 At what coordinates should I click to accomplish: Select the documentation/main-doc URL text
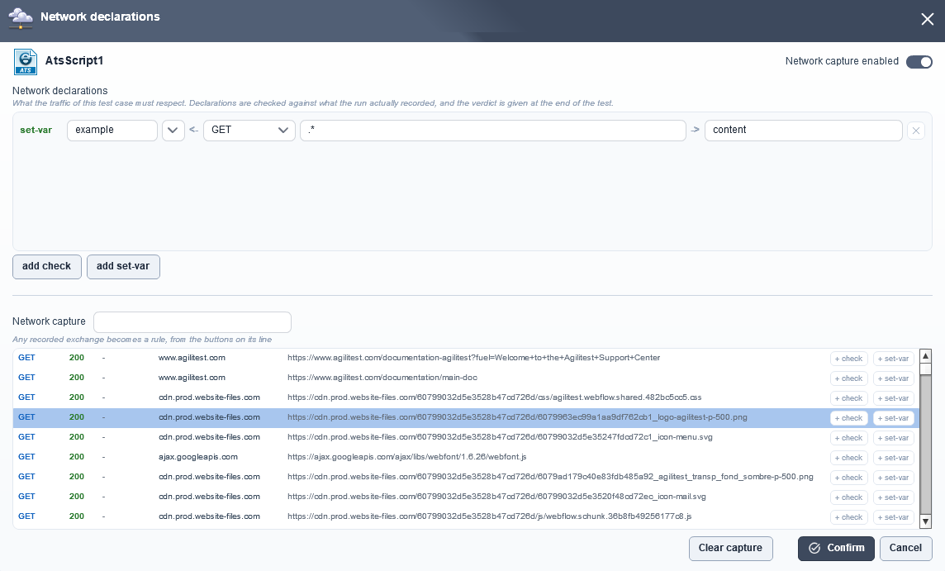click(382, 378)
